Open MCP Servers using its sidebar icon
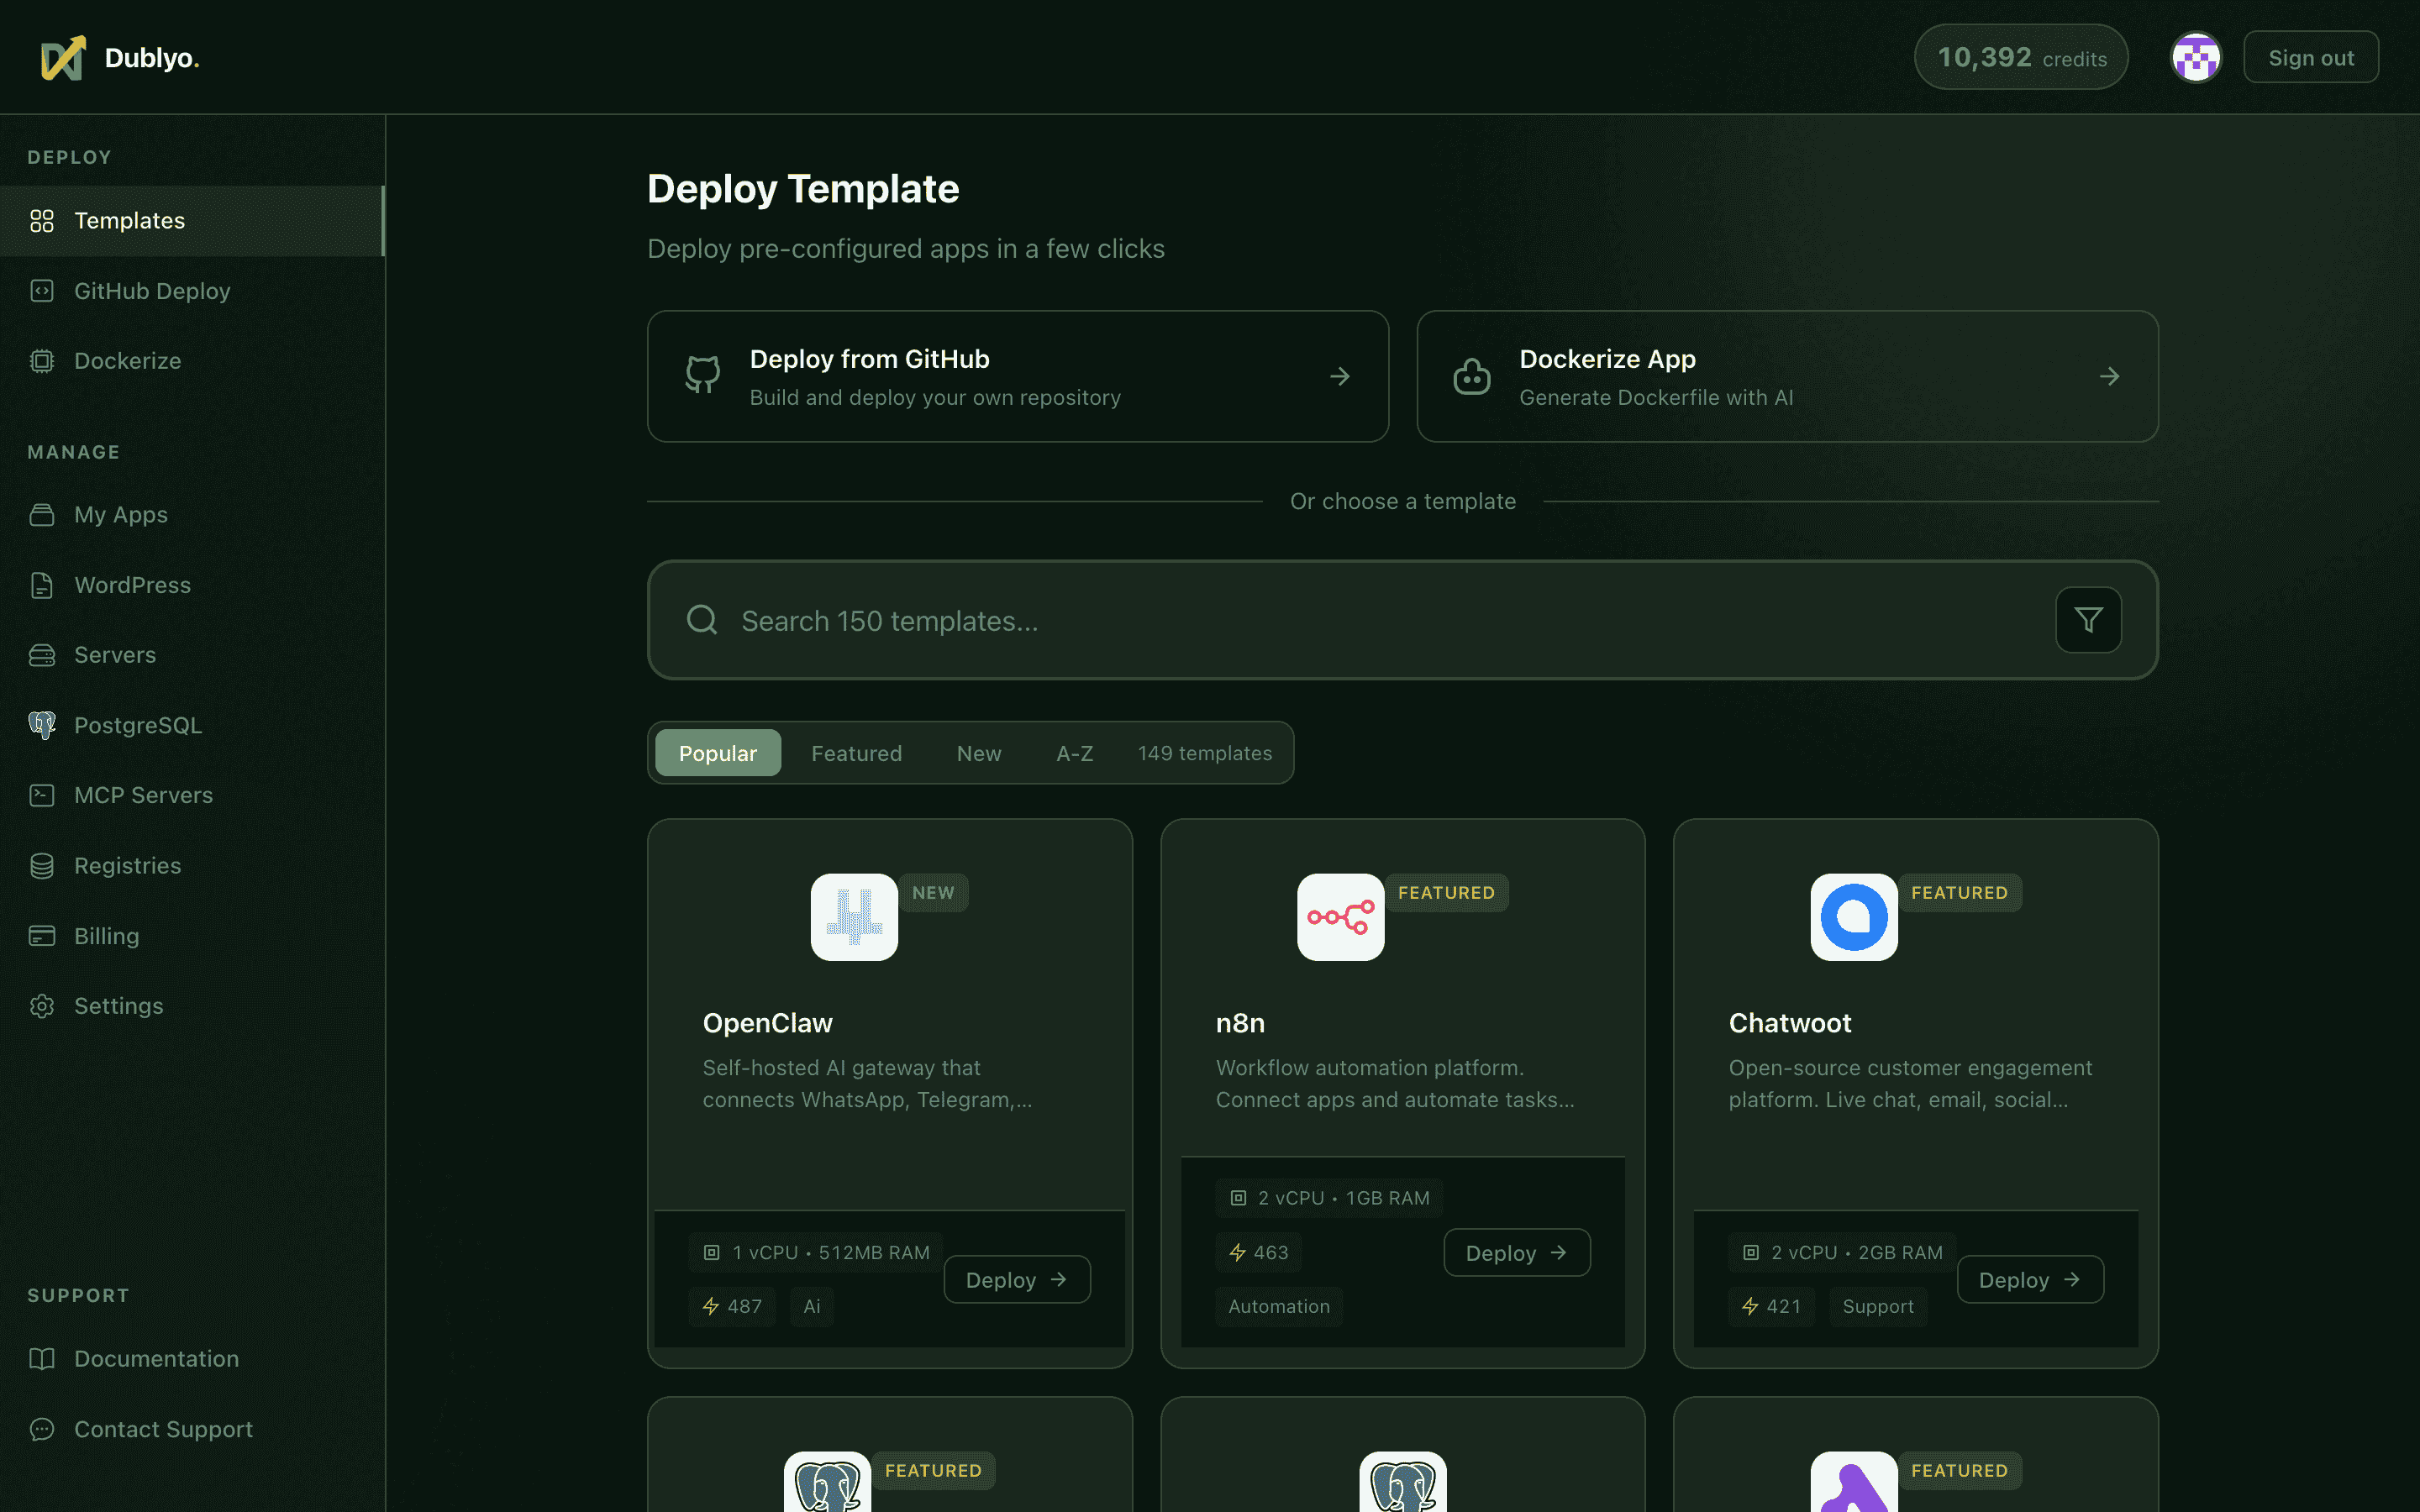Image resolution: width=2420 pixels, height=1512 pixels. [x=42, y=794]
